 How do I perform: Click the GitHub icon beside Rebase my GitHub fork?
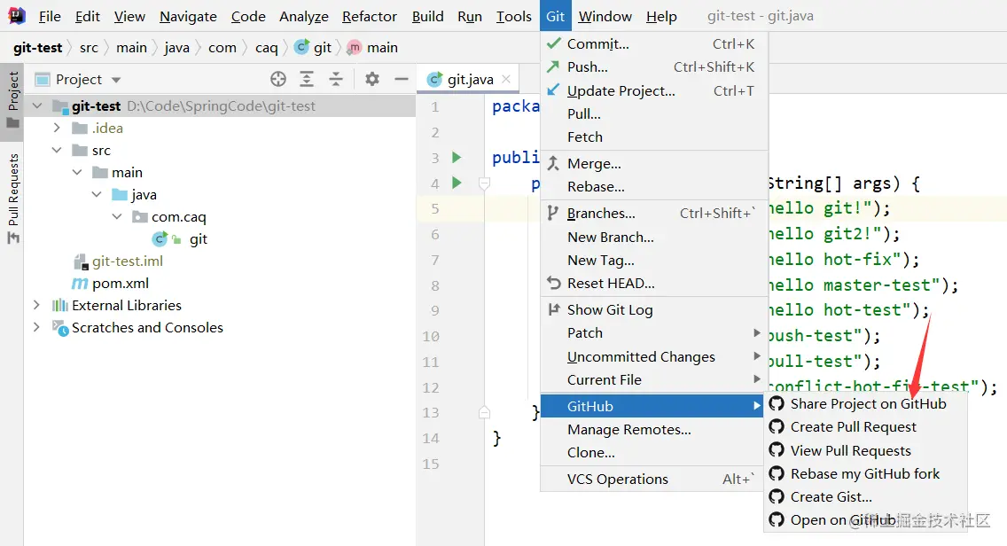pos(777,473)
